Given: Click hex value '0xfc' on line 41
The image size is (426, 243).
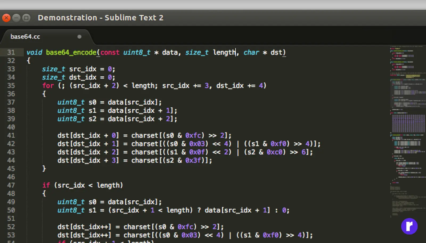Looking at the screenshot, I should click(x=193, y=135).
